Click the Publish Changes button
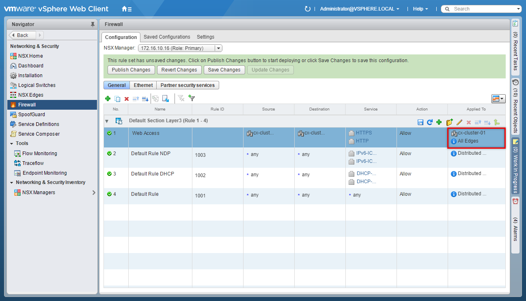Screen dimensions: 526x301 pos(131,70)
